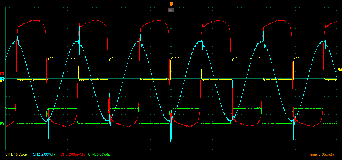The width and height of the screenshot is (342, 160).
Task: Click the orange trigger position marker at top
Action: coord(171,4)
